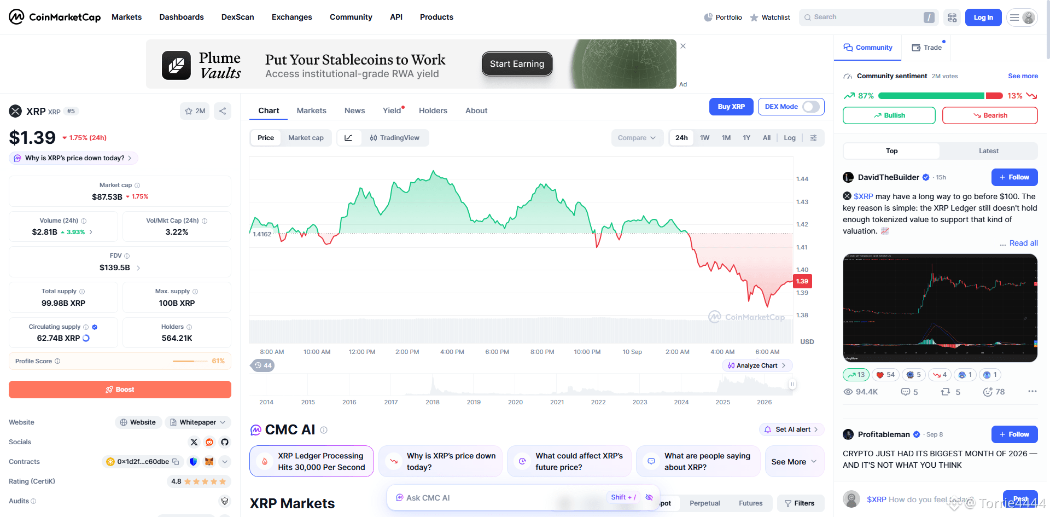Viewport: 1050px width, 517px height.
Task: Click the Buy XRP button
Action: (731, 107)
